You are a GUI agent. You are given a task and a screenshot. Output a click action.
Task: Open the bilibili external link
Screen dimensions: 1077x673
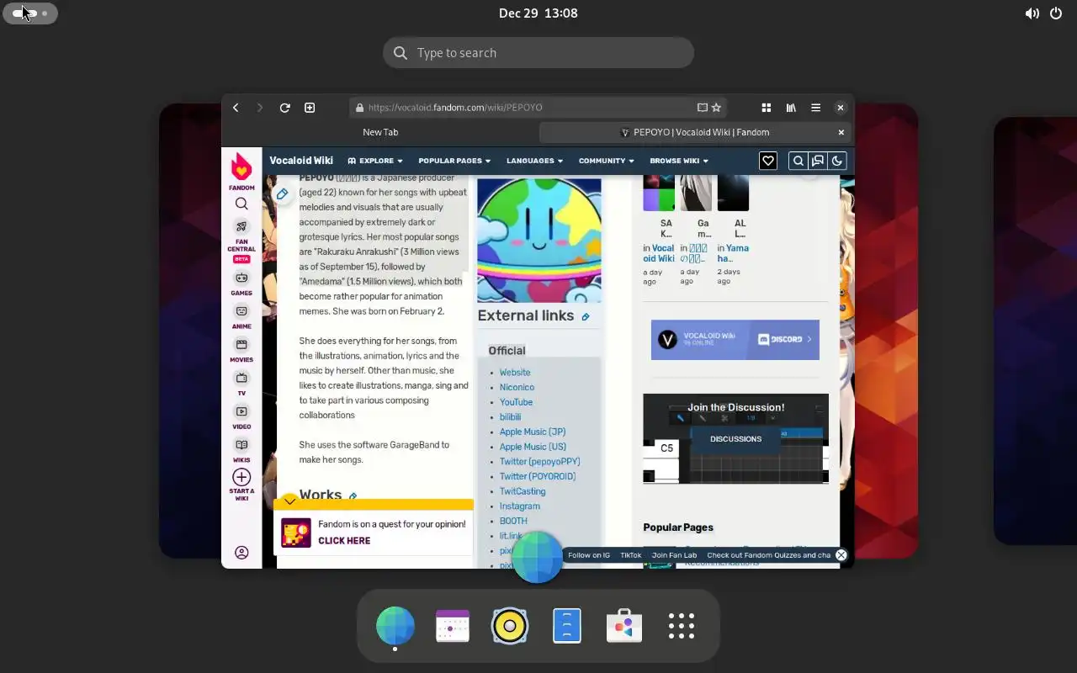(510, 417)
